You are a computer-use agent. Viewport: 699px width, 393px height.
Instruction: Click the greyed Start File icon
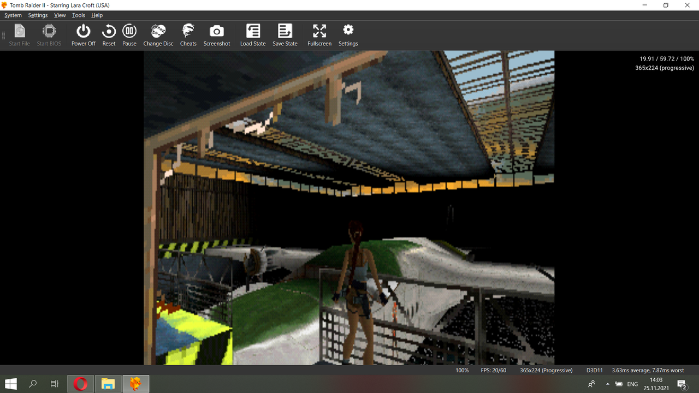click(x=19, y=35)
